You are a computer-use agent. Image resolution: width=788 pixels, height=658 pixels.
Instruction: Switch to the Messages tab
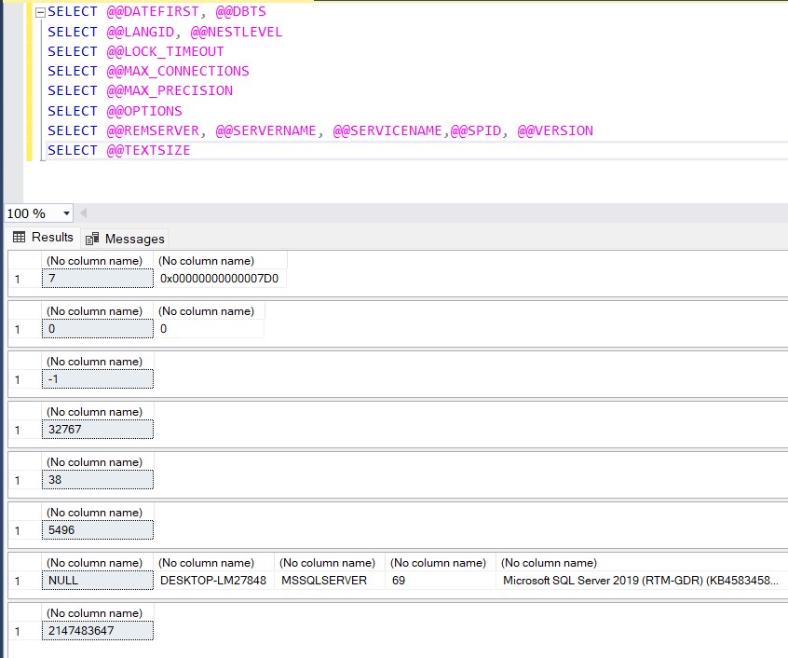coord(125,239)
